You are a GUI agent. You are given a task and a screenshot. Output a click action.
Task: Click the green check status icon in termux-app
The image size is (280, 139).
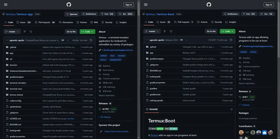pyautogui.click(x=68, y=40)
